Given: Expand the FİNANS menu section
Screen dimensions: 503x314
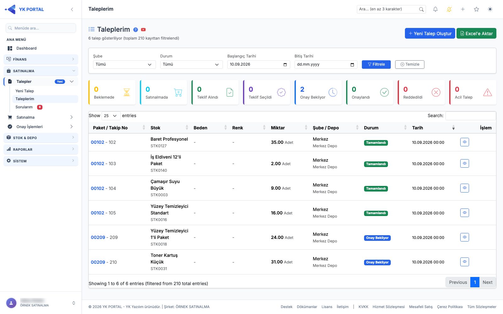Looking at the screenshot, I should point(41,59).
